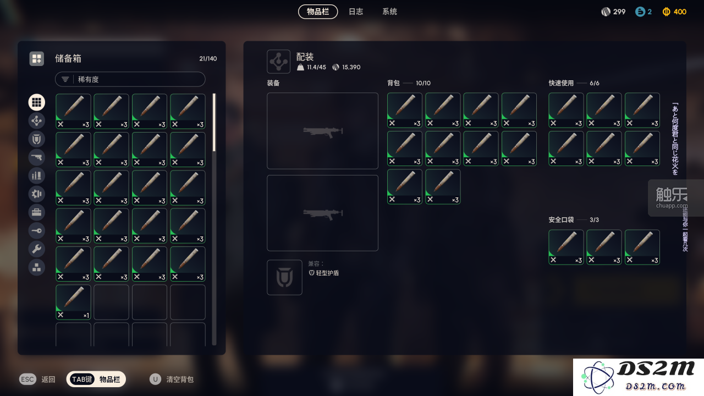Filter stash by ammunition icon
704x396 pixels.
[36, 175]
